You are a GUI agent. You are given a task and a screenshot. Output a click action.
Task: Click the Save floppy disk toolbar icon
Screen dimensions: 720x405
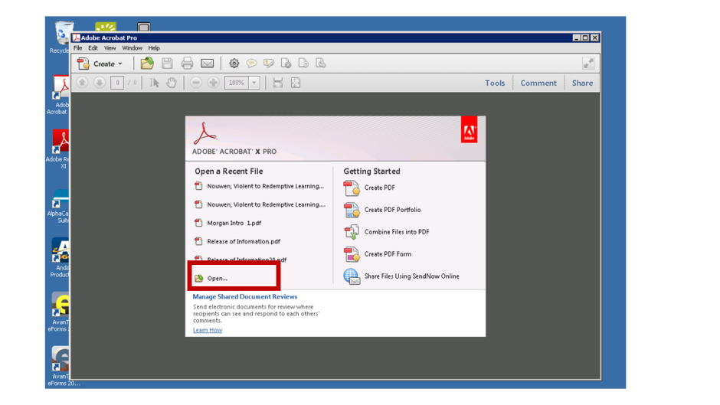[167, 64]
